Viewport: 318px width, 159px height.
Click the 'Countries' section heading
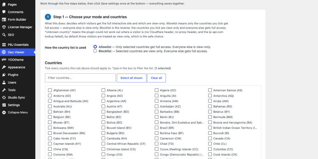(x=53, y=63)
